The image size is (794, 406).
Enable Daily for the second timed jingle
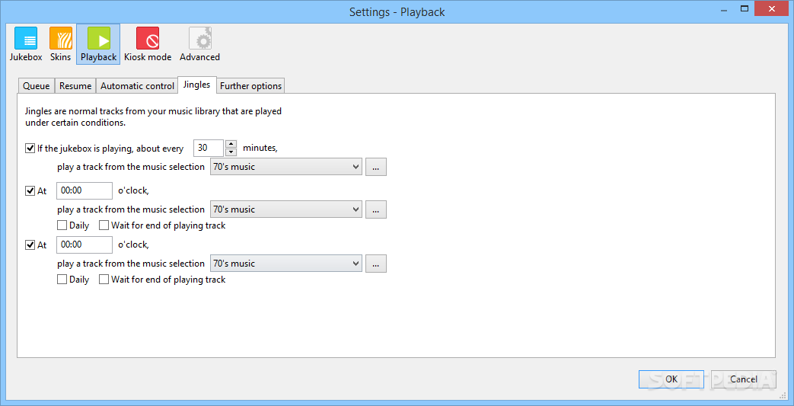point(62,280)
